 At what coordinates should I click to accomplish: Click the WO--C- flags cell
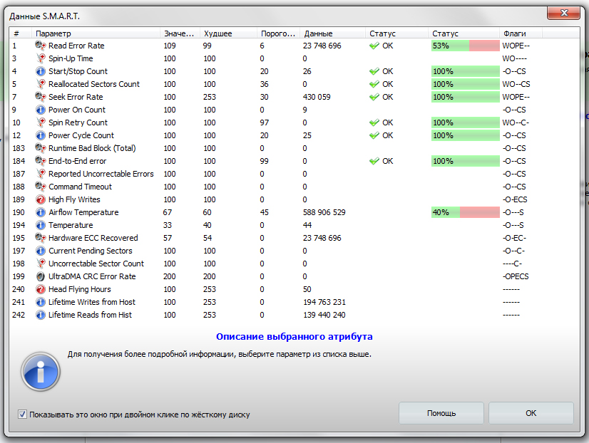tap(516, 123)
